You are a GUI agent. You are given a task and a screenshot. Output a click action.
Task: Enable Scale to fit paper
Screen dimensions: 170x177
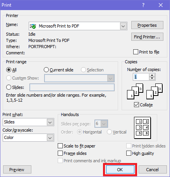point(60,146)
